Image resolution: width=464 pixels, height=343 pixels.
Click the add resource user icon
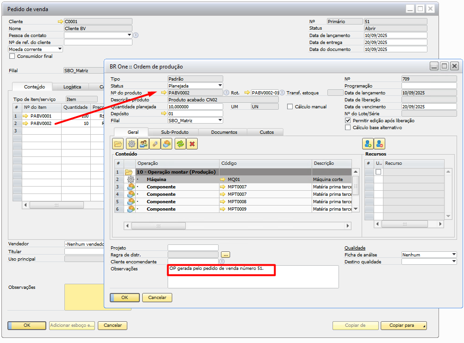pos(368,144)
